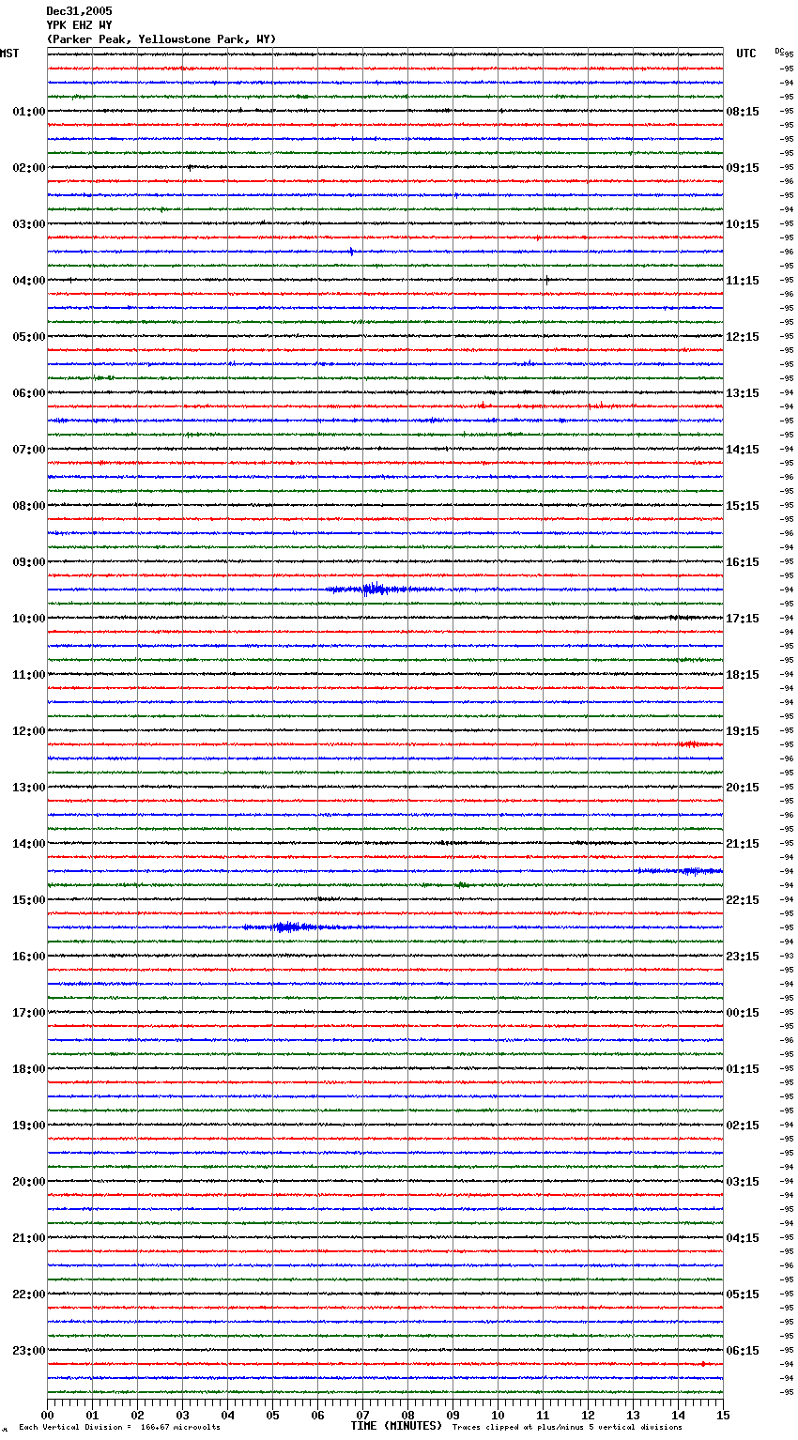Click the "08:15" UTC time label

click(743, 112)
